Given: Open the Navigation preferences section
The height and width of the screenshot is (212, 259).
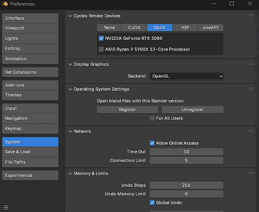Looking at the screenshot, I should (x=30, y=118).
